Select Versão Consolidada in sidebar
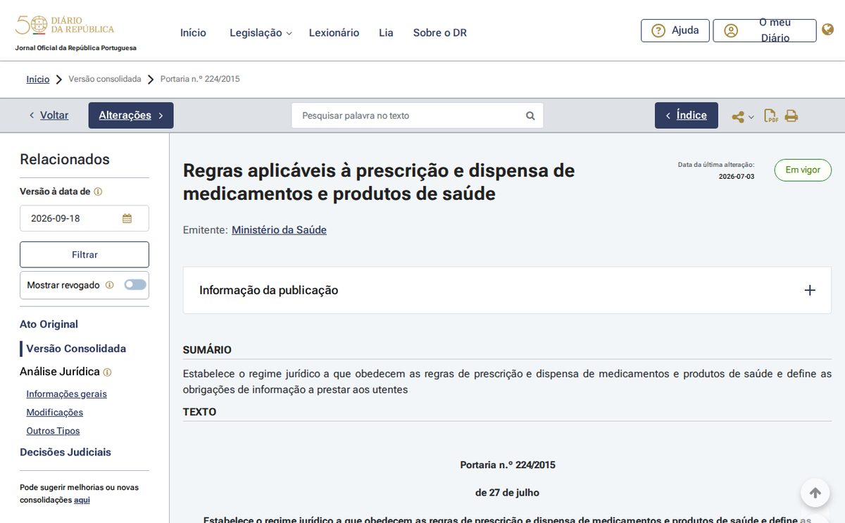Viewport: 845px width, 523px height. pyautogui.click(x=76, y=348)
